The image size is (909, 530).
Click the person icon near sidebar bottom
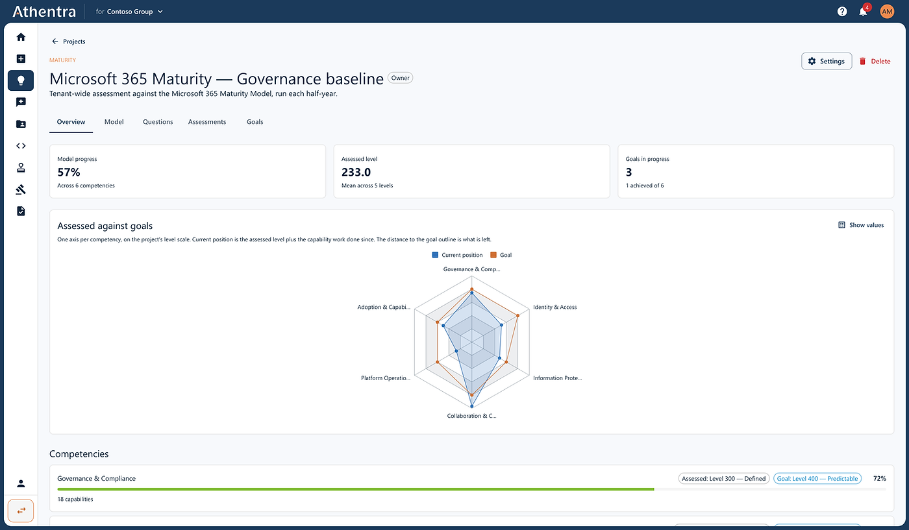point(21,483)
